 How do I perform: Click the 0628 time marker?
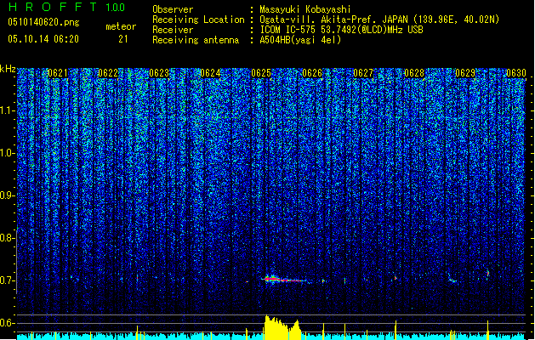coord(414,73)
